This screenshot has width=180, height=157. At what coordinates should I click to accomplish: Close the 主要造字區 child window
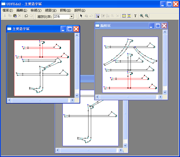coord(76,29)
